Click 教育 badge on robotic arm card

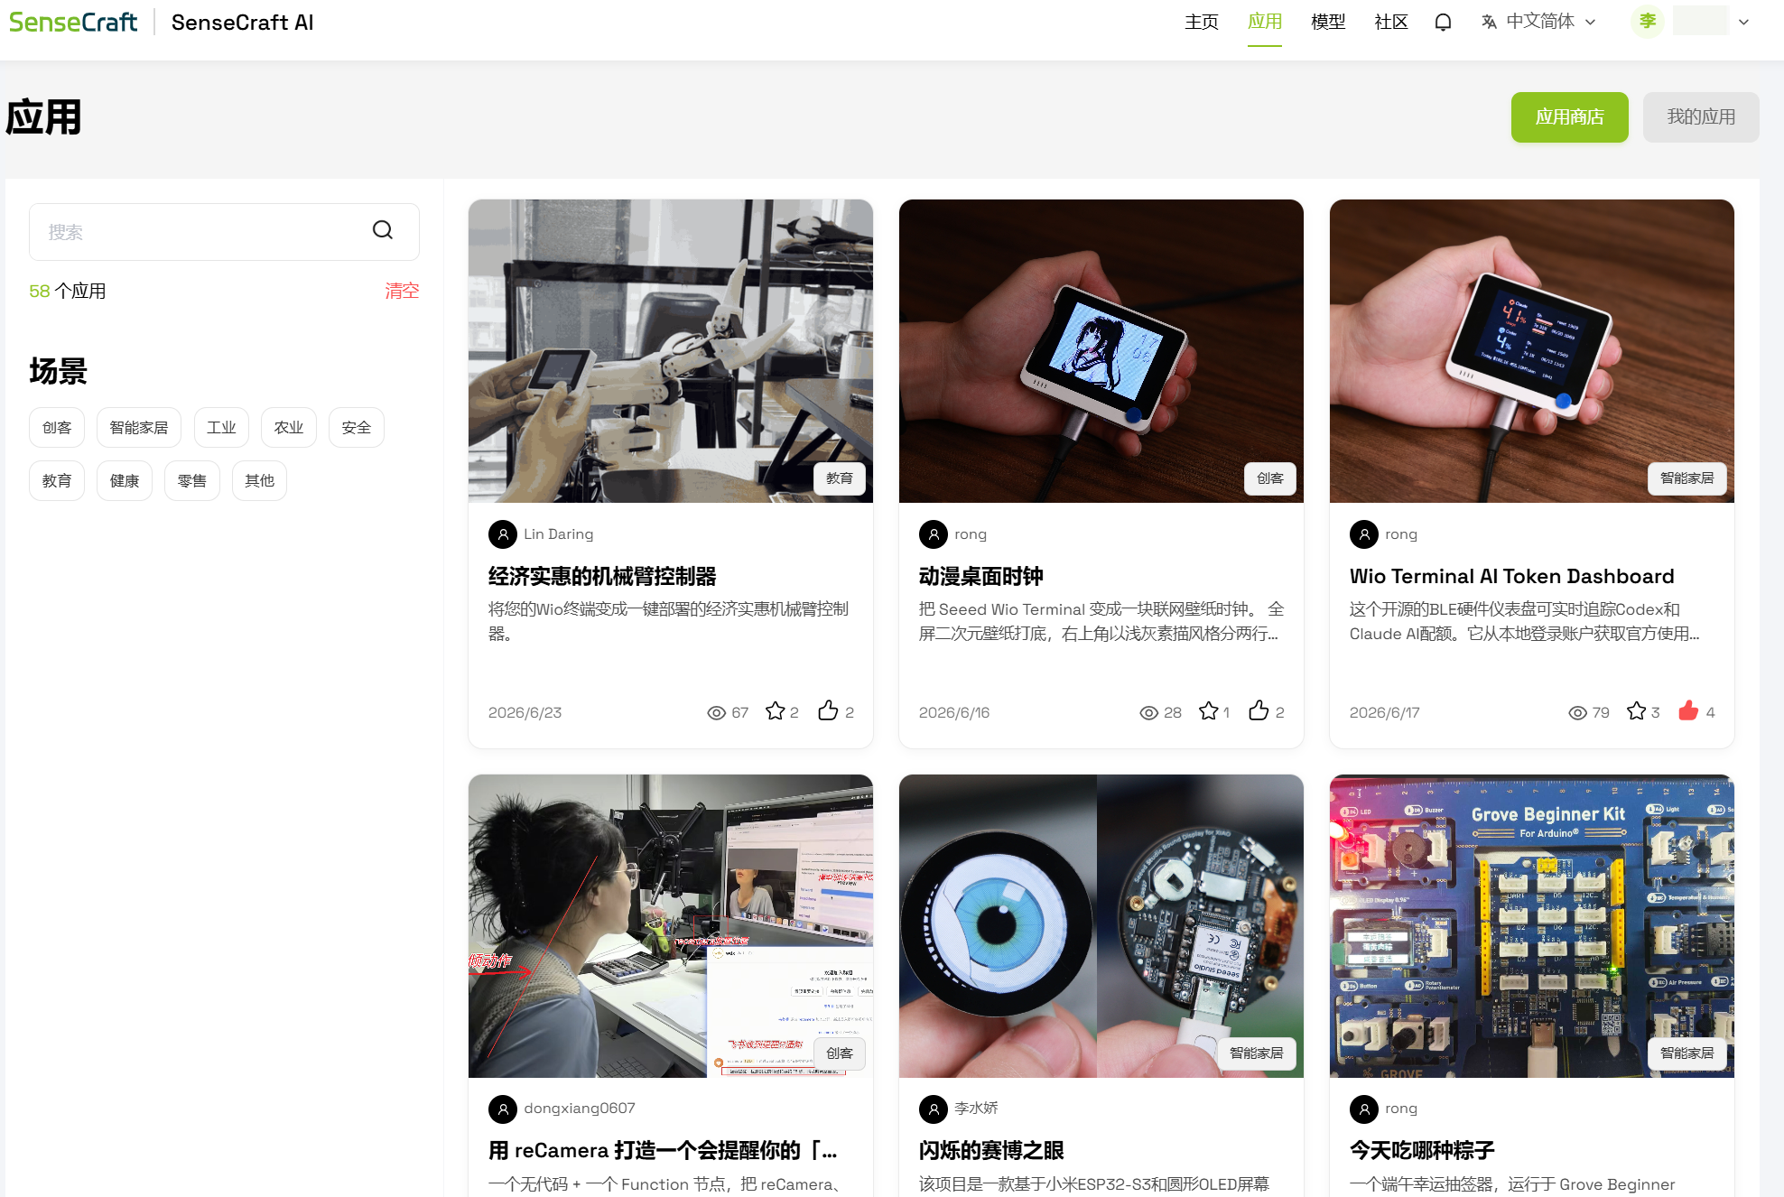(840, 478)
